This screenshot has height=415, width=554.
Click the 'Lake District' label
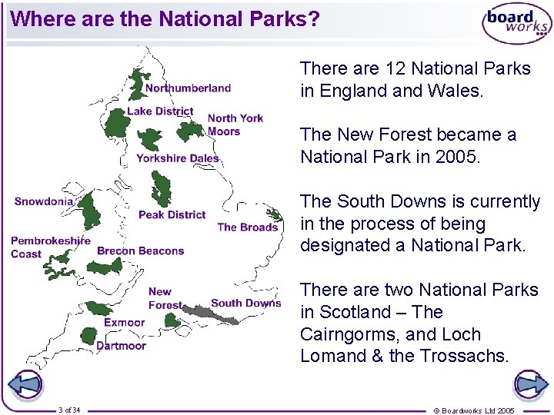click(160, 111)
